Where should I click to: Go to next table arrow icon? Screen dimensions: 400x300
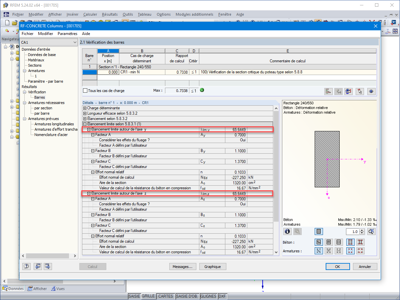[48, 266]
